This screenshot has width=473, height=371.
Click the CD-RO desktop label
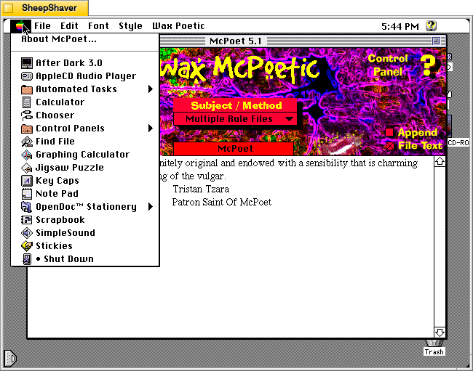coord(458,142)
